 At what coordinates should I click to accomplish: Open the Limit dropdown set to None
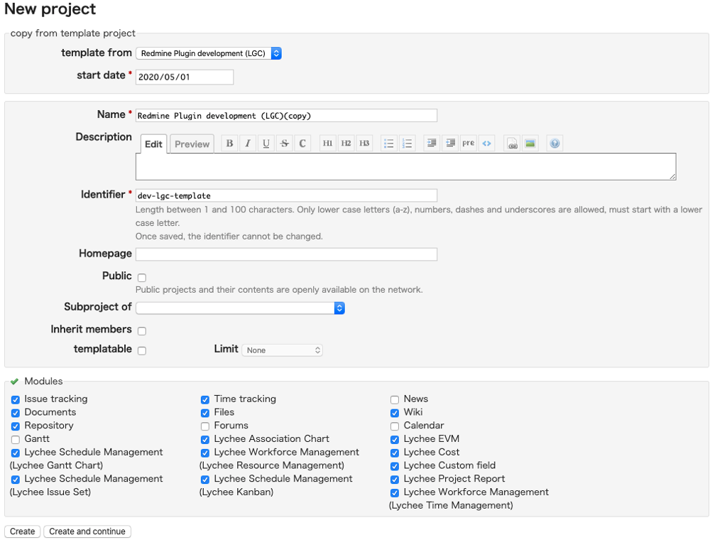(x=283, y=350)
